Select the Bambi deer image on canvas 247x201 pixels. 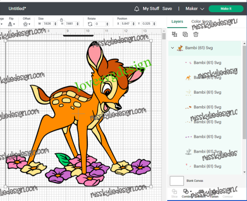[x=78, y=114]
